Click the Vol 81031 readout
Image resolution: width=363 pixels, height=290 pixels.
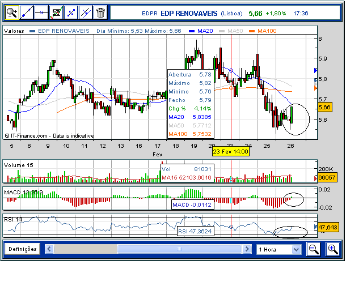click(187, 169)
